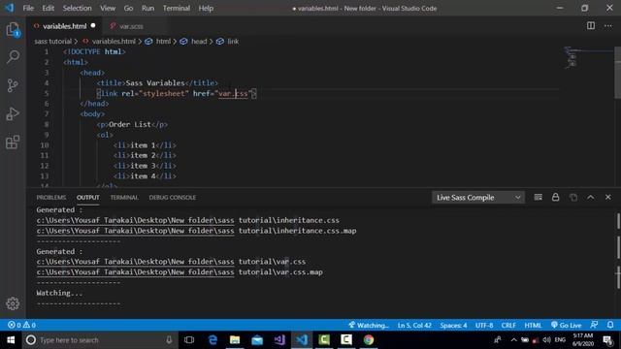The image size is (621, 349).
Task: Switch to the Terminal tab
Action: tap(124, 198)
